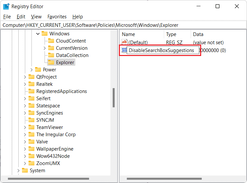Click the Seifert folder icon
This screenshot has height=183, width=247.
[x=31, y=99]
